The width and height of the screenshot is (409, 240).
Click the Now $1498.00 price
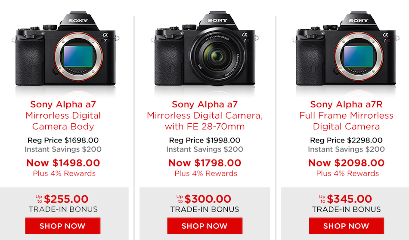63,163
